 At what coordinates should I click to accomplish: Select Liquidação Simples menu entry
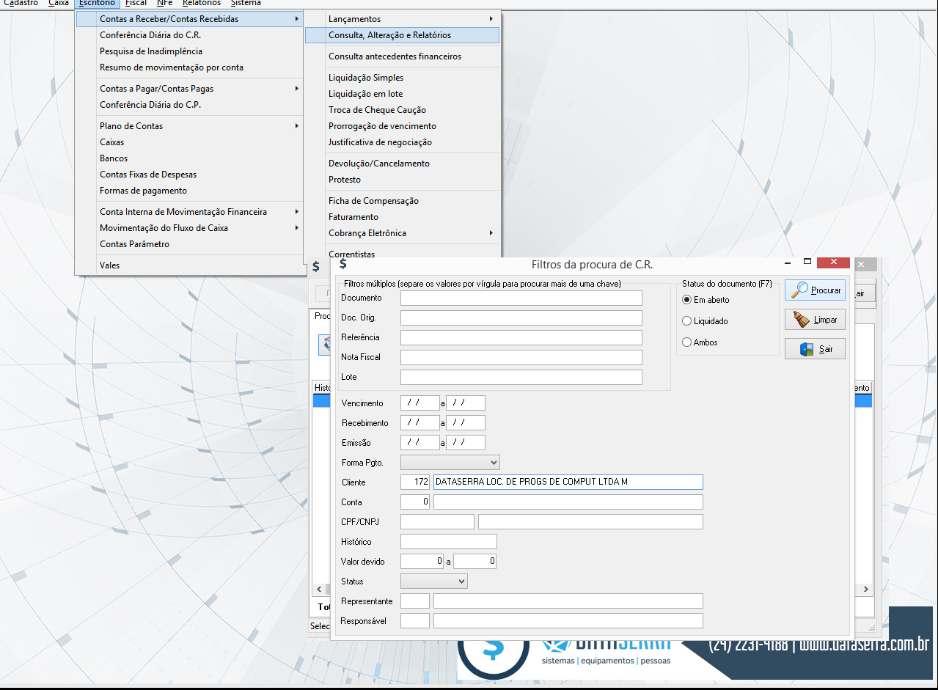click(x=403, y=78)
